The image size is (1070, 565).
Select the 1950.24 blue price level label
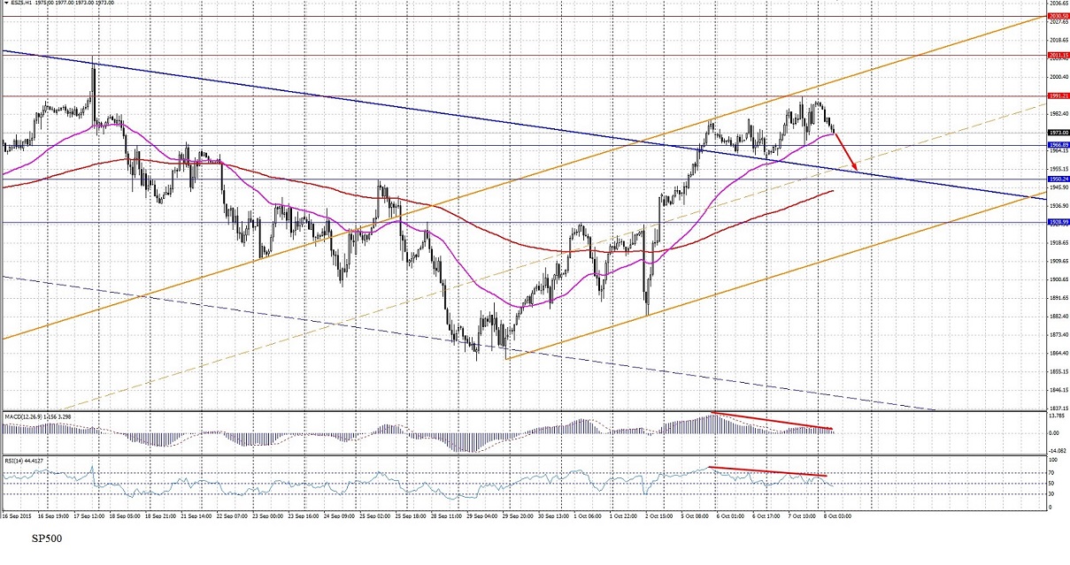coord(1058,179)
